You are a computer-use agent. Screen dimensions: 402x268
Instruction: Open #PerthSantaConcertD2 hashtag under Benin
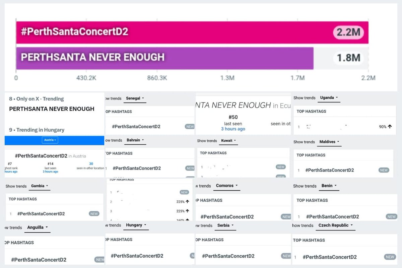tap(332, 217)
